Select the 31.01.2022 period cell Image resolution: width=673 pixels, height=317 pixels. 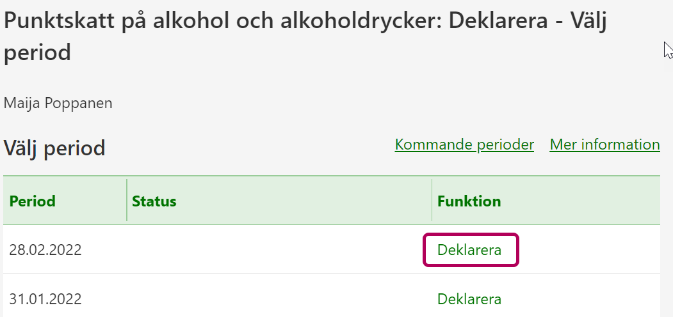(x=45, y=299)
